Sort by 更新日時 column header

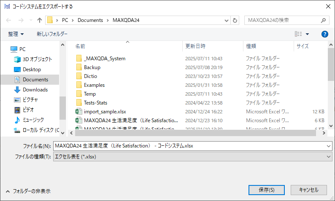tap(195, 46)
